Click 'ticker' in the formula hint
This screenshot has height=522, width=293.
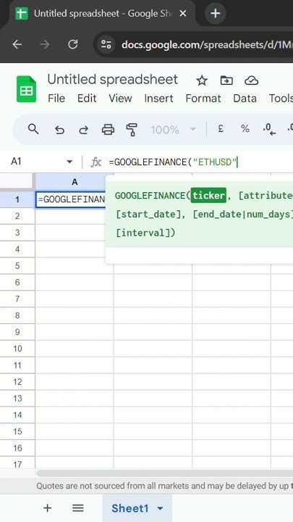click(208, 196)
